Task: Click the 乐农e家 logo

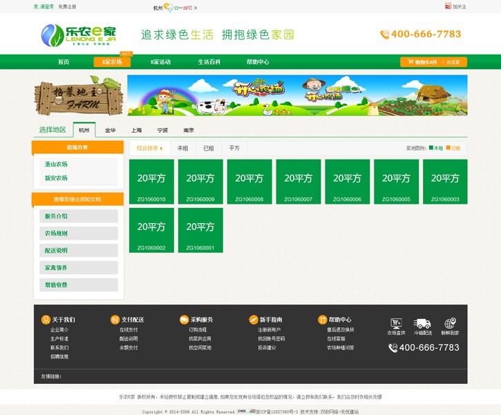Action: click(78, 34)
